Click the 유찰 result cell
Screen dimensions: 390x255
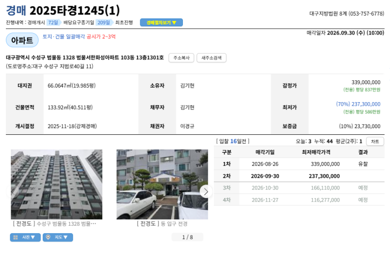click(x=363, y=164)
